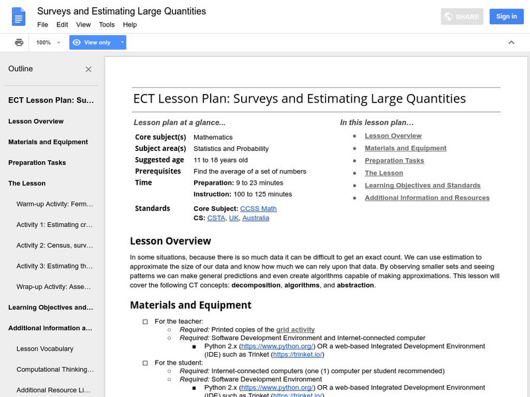Open the Help menu
Image resolution: width=530 pixels, height=397 pixels.
click(x=130, y=24)
